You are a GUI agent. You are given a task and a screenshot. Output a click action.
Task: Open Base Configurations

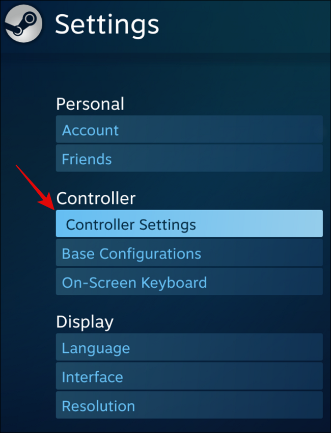click(189, 252)
